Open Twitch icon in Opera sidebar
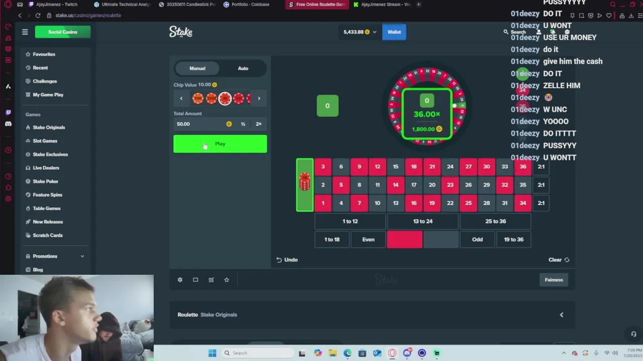643x361 pixels. tap(8, 112)
